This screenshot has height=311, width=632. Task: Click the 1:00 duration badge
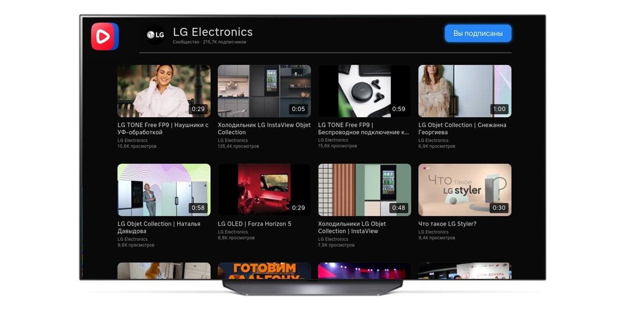point(499,109)
